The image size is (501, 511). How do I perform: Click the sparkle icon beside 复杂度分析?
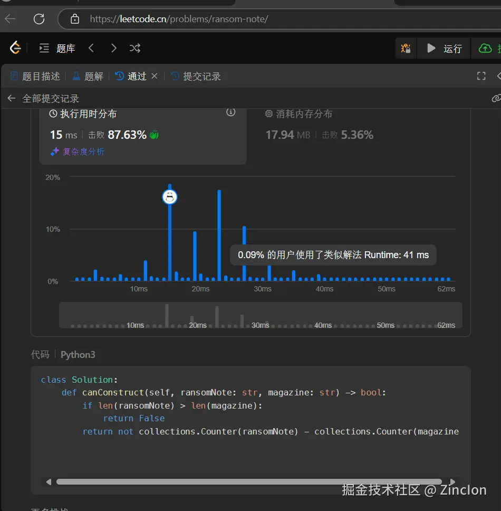(x=55, y=152)
